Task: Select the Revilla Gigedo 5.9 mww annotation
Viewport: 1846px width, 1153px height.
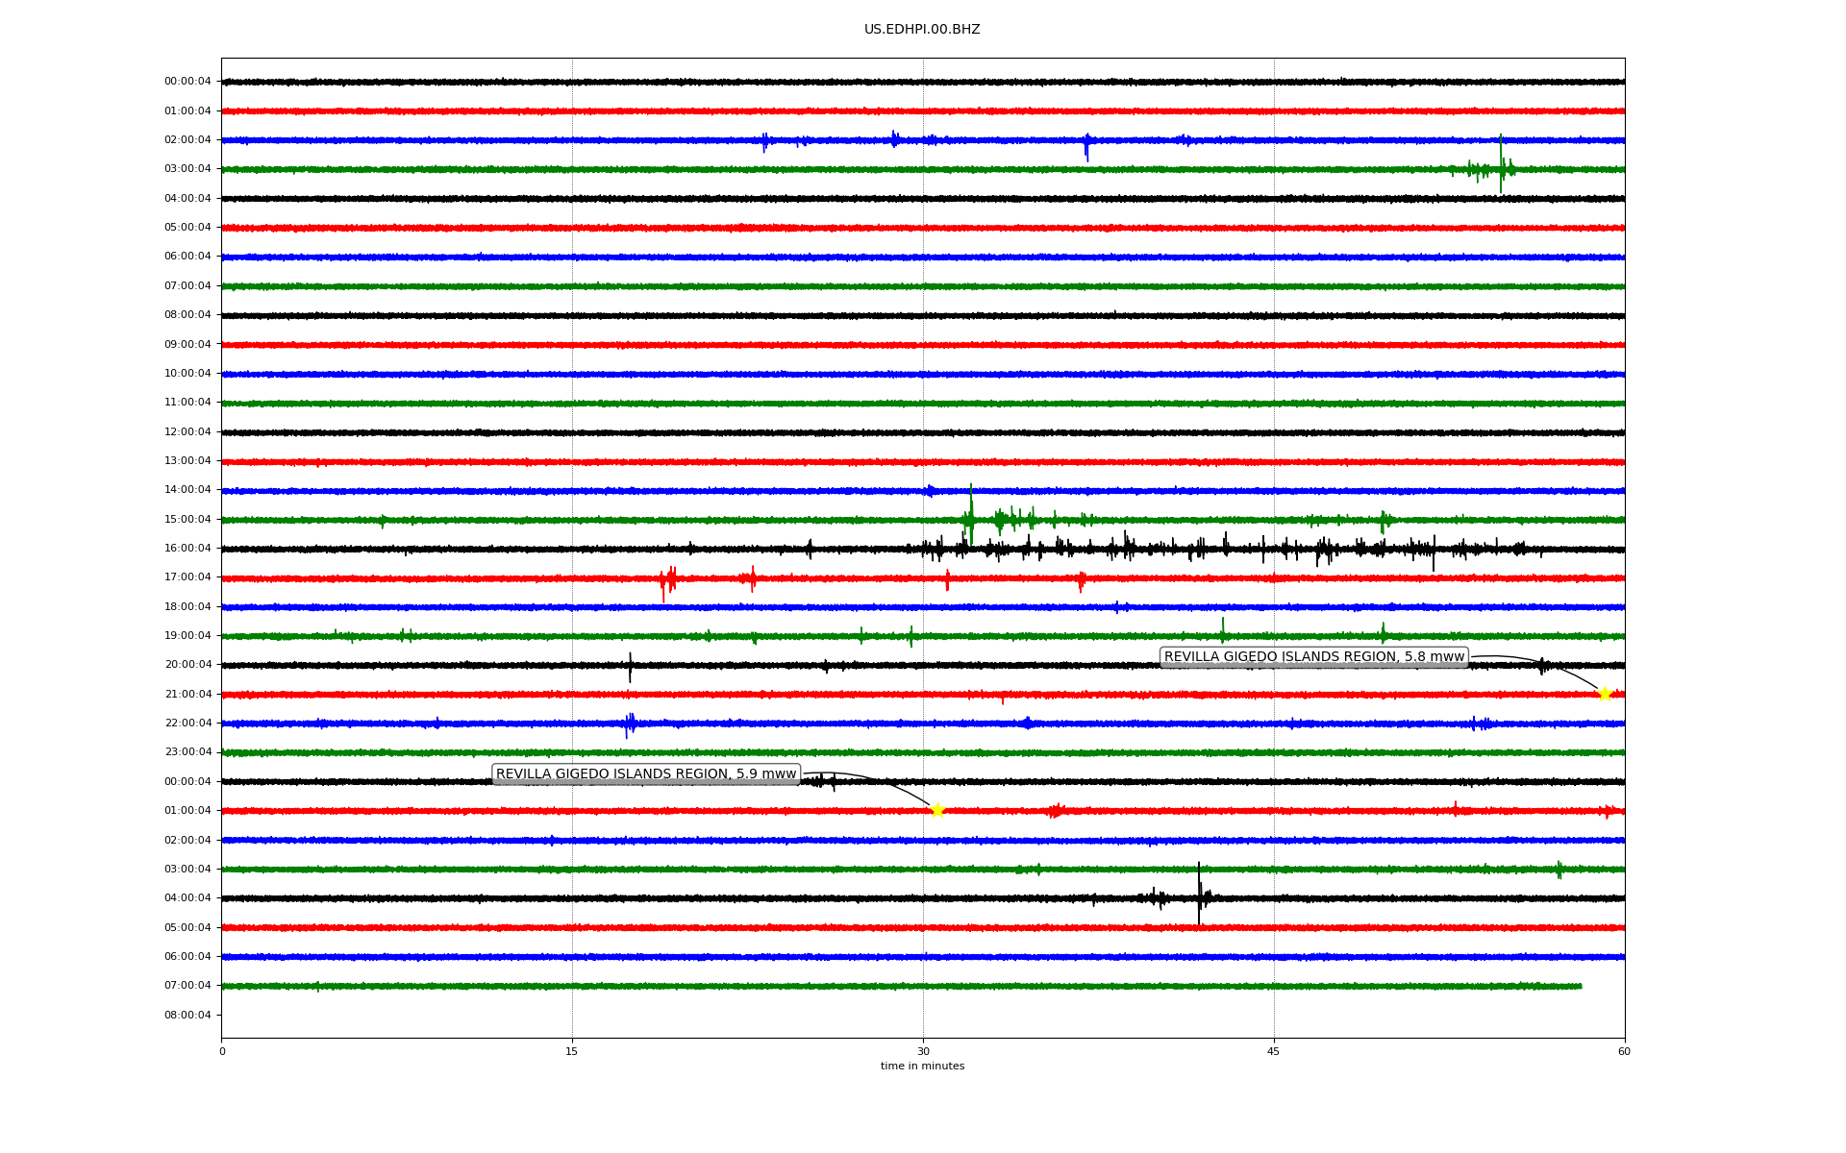Action: tap(646, 774)
